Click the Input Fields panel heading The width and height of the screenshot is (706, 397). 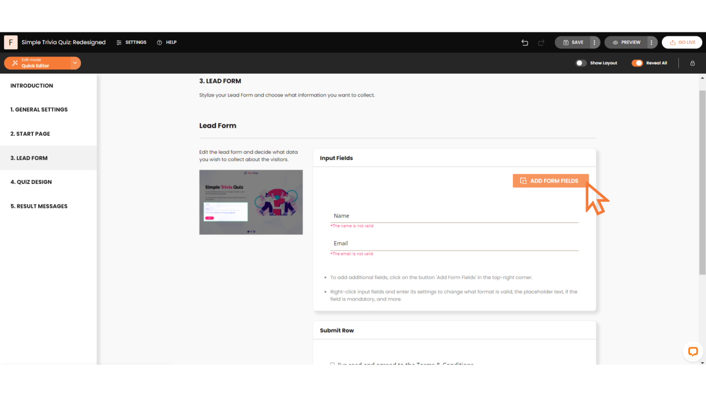(x=336, y=158)
